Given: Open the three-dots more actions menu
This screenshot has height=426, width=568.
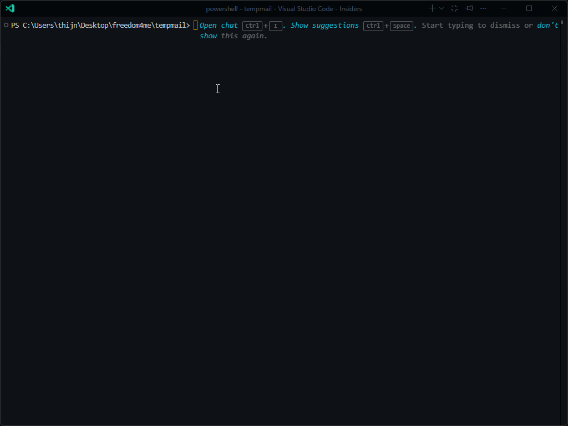Looking at the screenshot, I should coord(483,8).
